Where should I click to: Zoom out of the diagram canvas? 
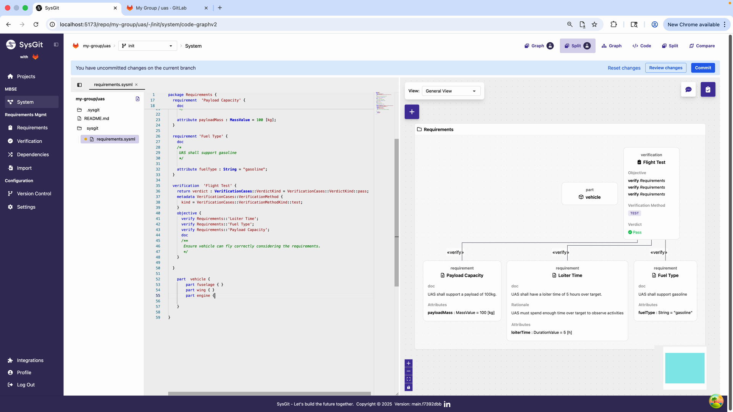[408, 371]
